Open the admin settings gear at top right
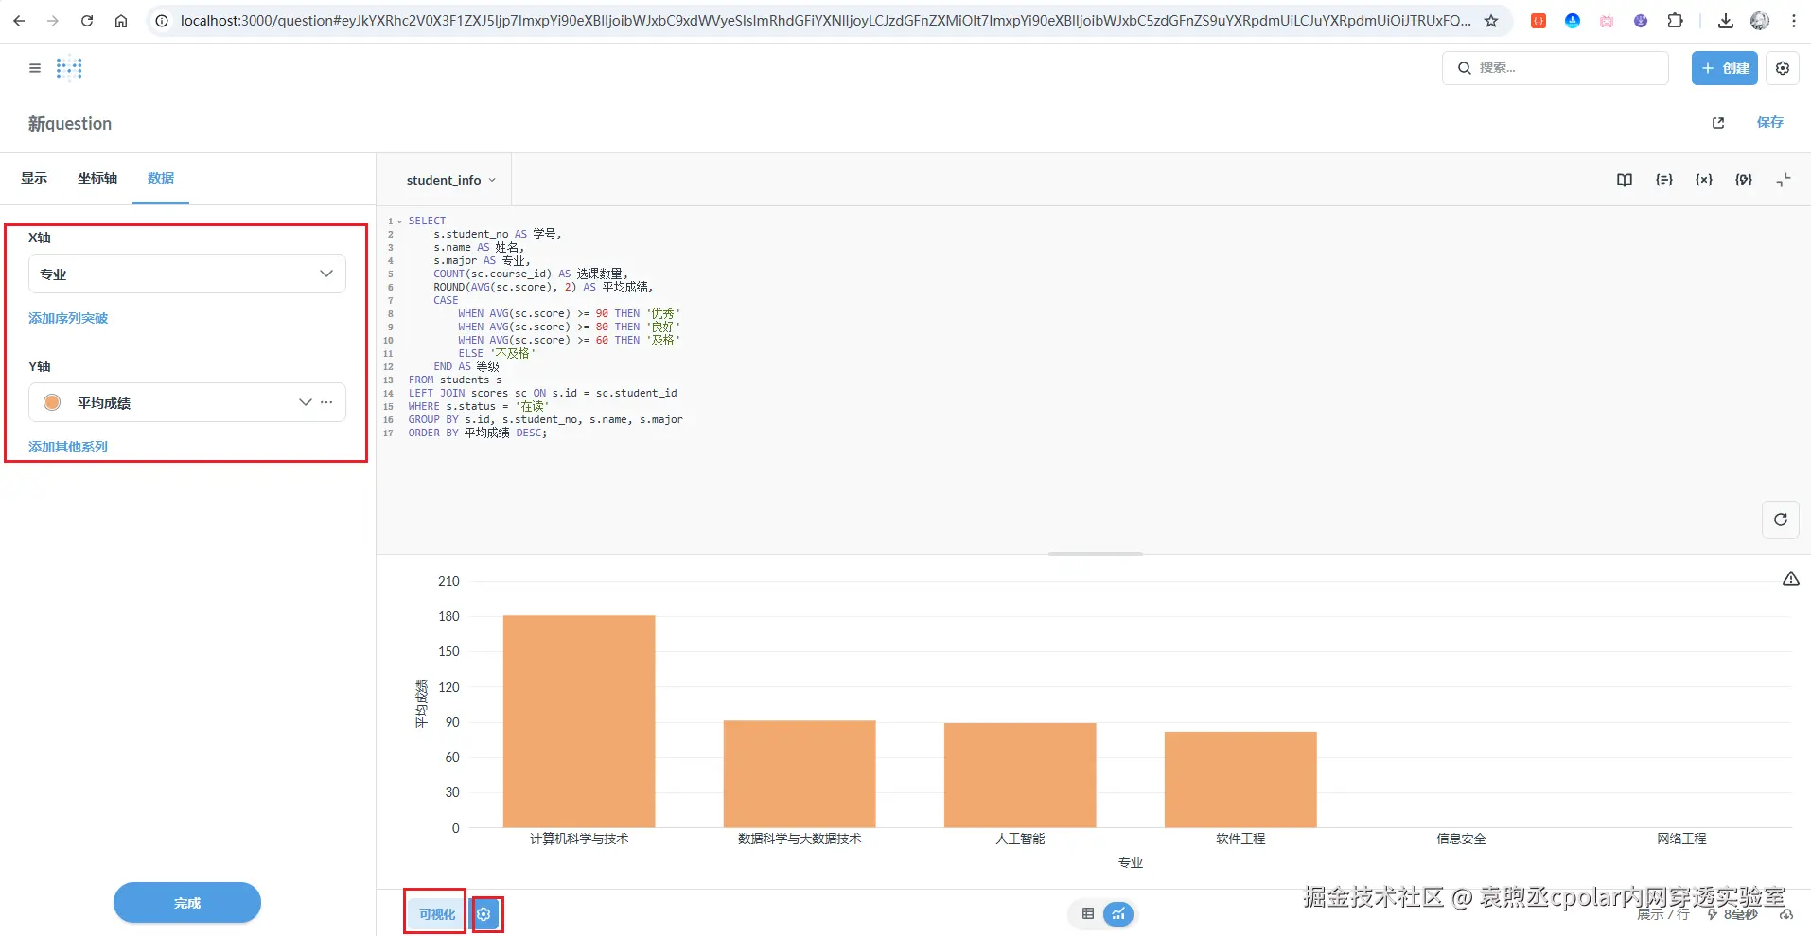 pos(1783,68)
